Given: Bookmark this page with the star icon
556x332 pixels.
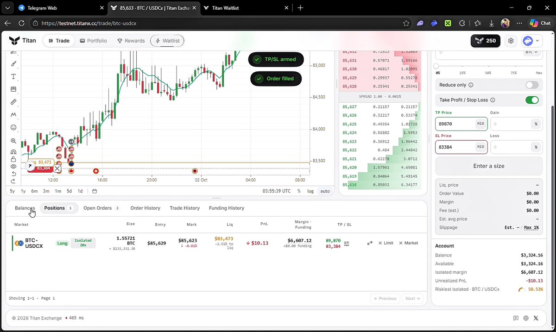Looking at the screenshot, I should point(406,23).
